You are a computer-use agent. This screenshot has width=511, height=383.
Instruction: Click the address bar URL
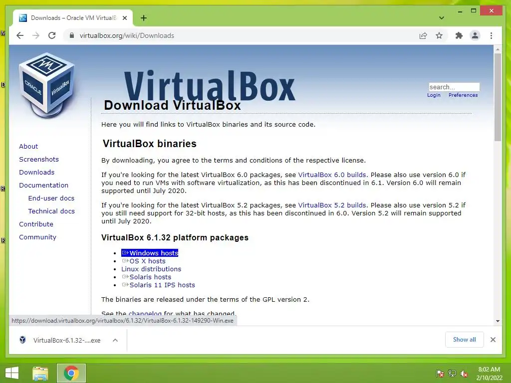[127, 35]
